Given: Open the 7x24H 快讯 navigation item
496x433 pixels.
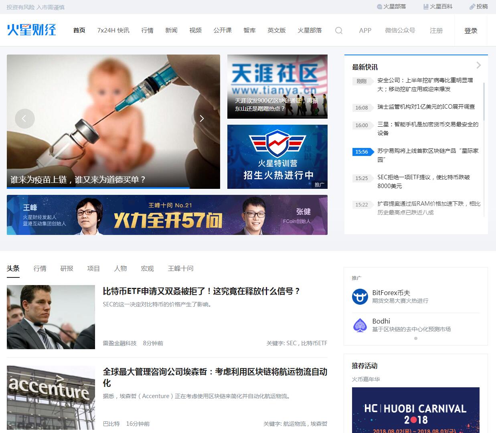Looking at the screenshot, I should [113, 30].
